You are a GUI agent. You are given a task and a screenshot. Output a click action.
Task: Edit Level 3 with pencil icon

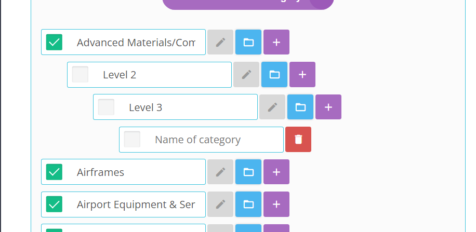pos(272,107)
